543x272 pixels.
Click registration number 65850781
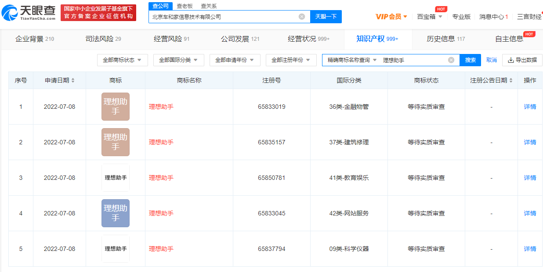click(271, 178)
